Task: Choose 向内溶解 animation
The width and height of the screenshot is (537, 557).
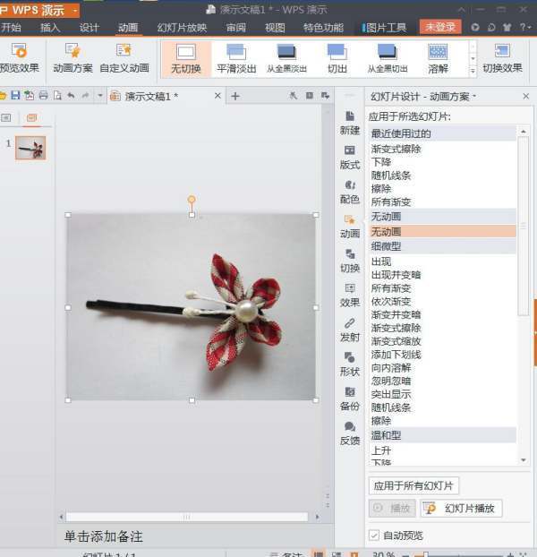Action: [391, 368]
